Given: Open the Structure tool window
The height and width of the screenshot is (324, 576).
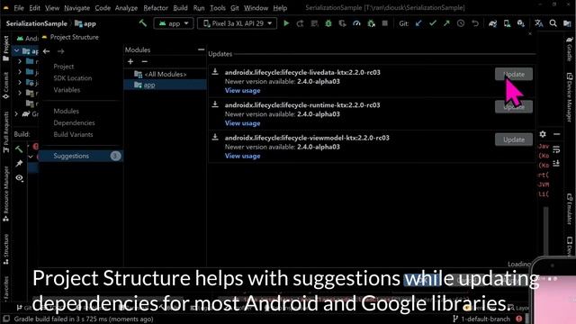Looking at the screenshot, I should [6, 249].
